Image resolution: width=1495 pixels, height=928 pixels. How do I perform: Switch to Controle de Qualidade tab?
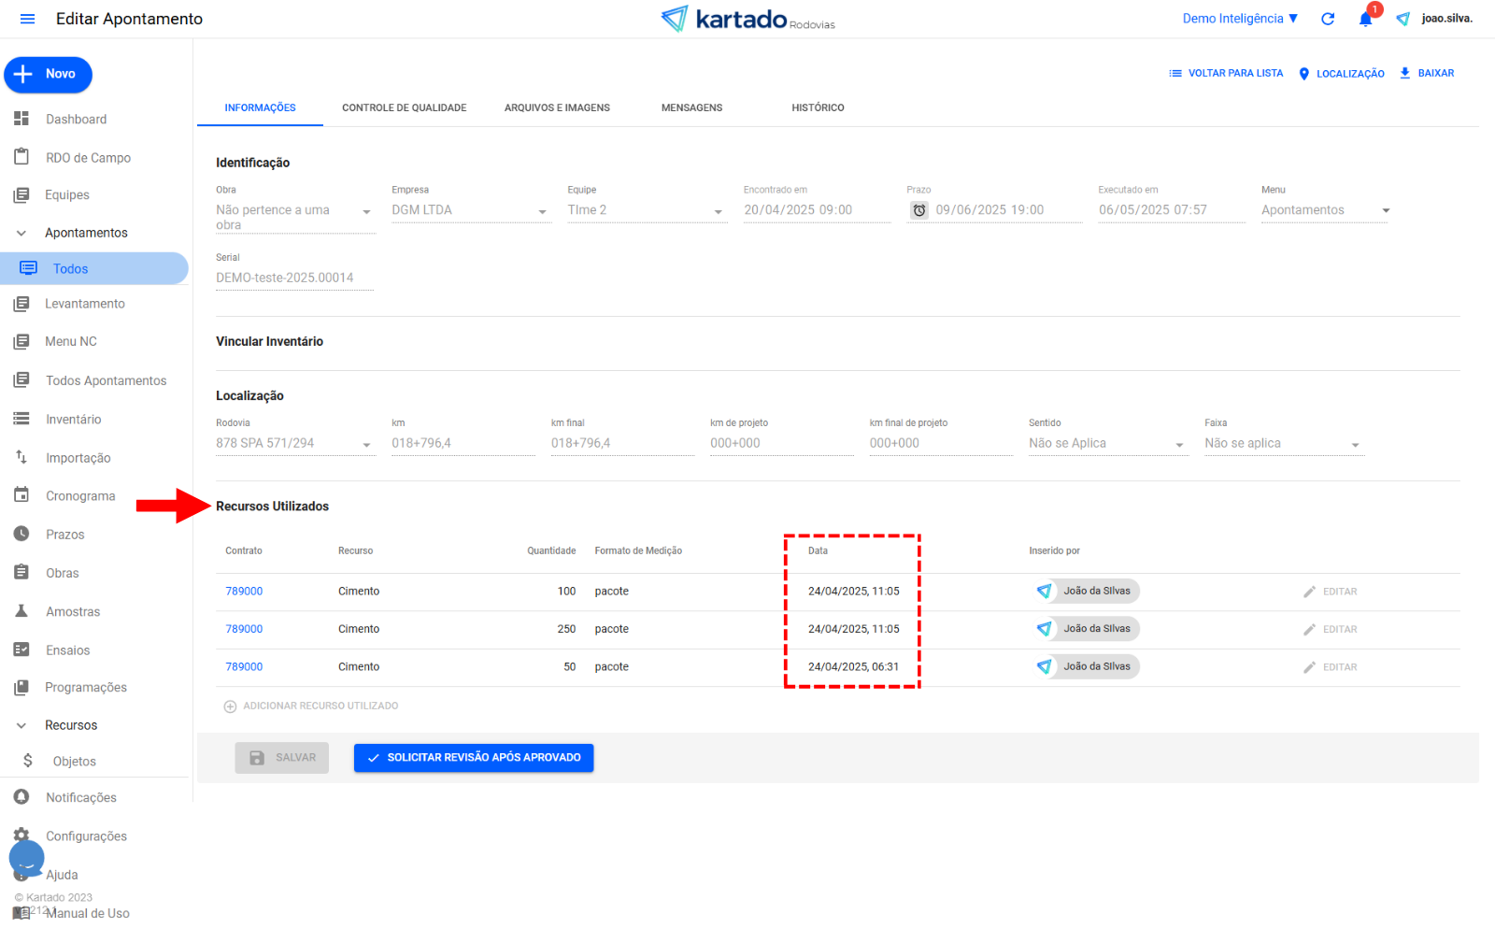point(404,107)
